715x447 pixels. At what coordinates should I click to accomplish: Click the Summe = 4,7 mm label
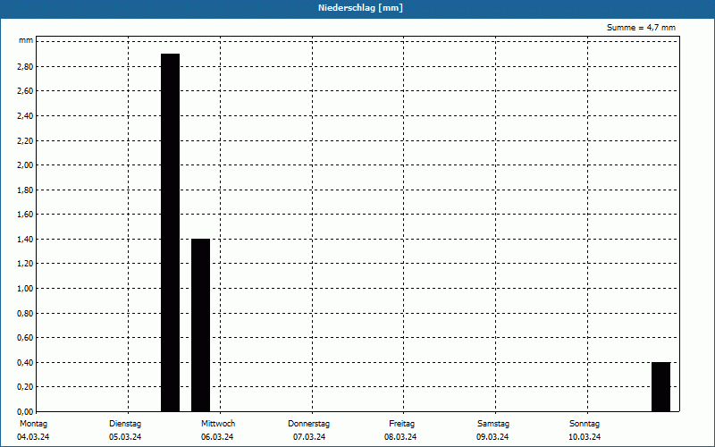click(641, 28)
